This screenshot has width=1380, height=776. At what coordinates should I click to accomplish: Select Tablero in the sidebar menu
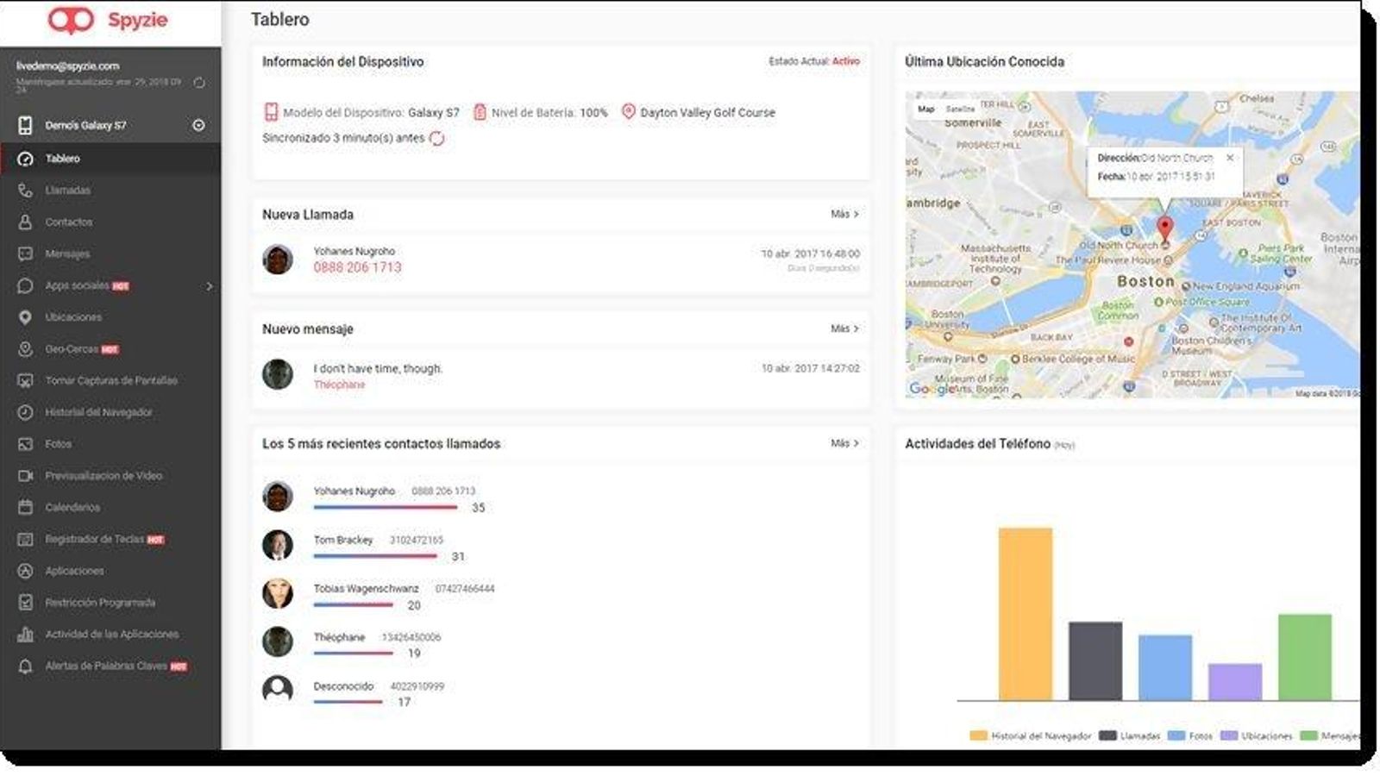click(x=62, y=159)
